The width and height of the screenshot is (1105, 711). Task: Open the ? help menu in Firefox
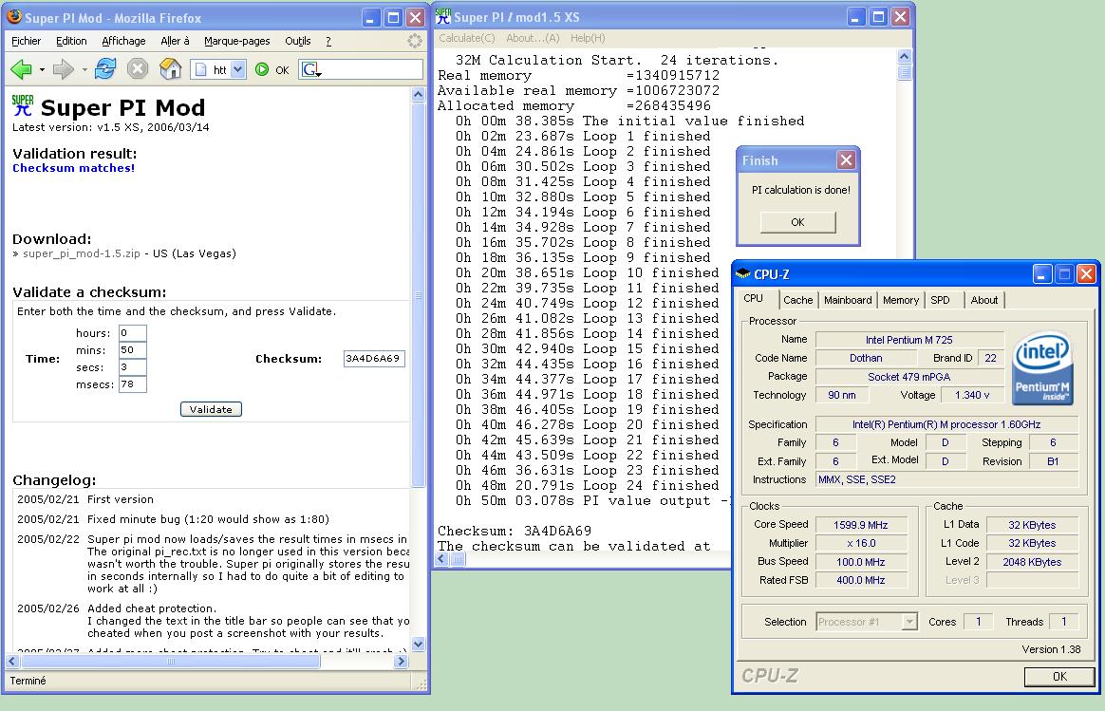(x=328, y=41)
